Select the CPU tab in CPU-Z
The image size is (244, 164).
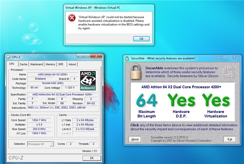click(x=12, y=64)
